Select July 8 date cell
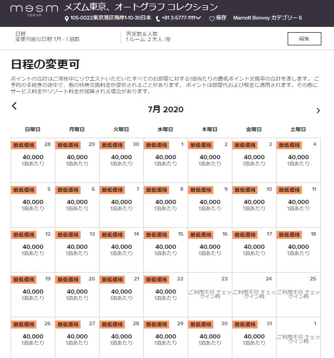This screenshot has width=334, height=358. [x=165, y=205]
